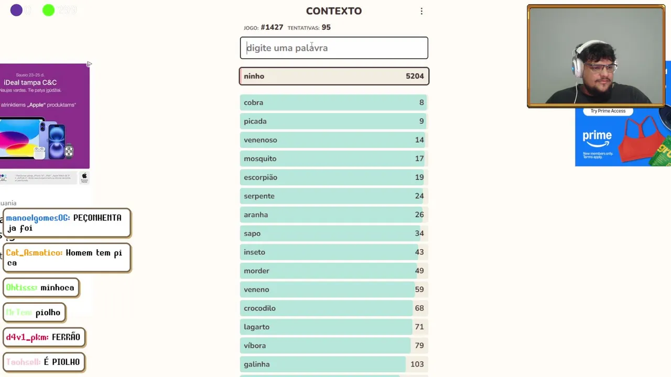671x377 pixels.
Task: Click the 'crocodilo' guess bar
Action: (334, 308)
